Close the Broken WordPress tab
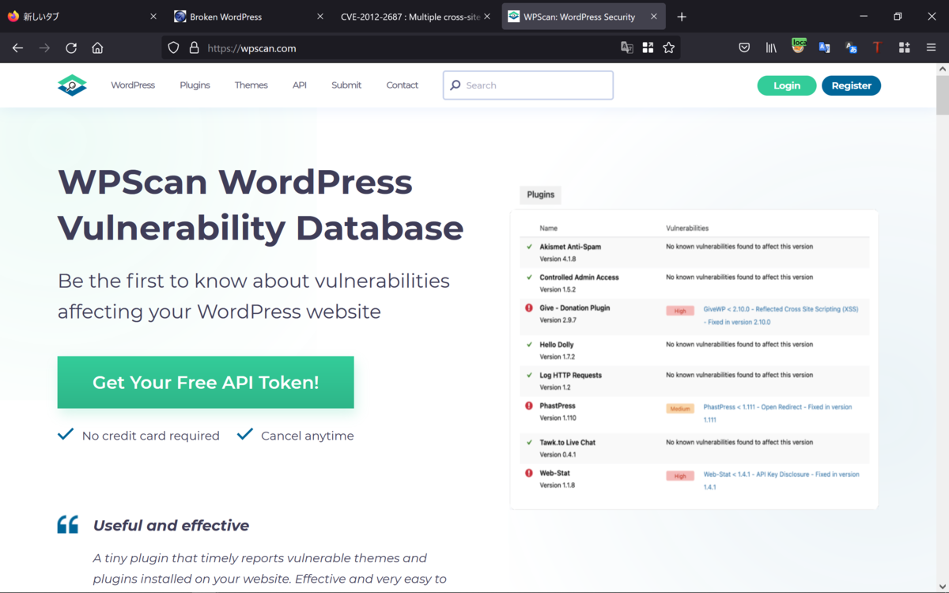Image resolution: width=949 pixels, height=593 pixels. pos(320,17)
